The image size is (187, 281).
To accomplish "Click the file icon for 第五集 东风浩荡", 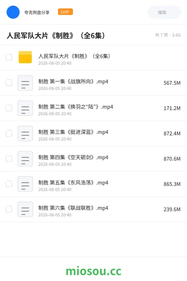I will click(25, 184).
